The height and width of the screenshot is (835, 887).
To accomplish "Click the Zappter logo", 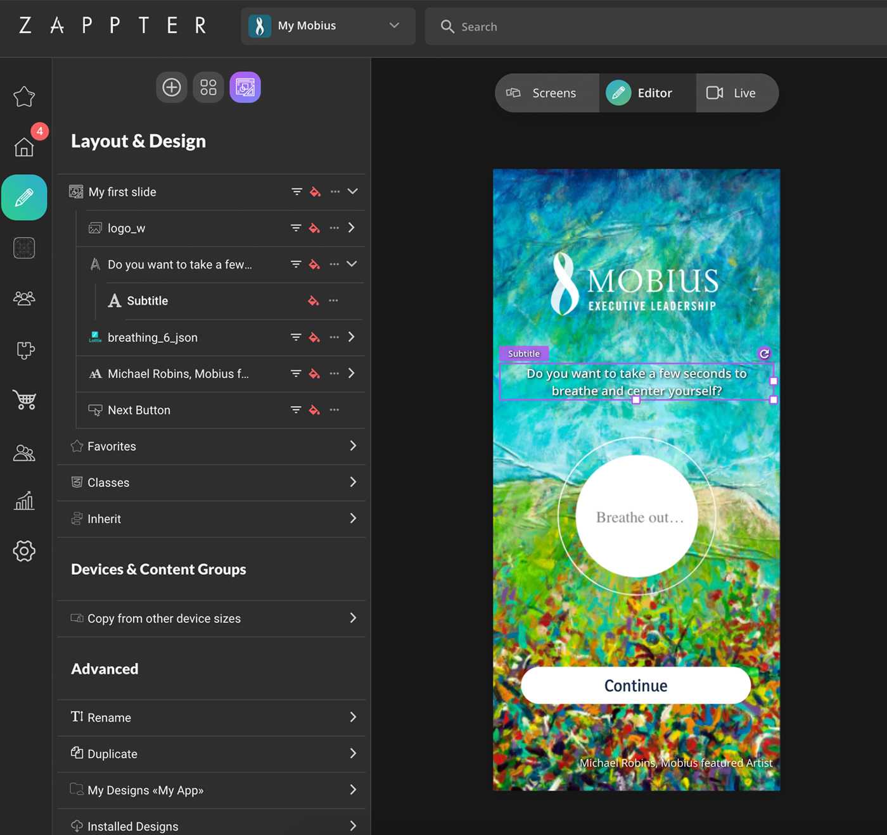I will (113, 25).
